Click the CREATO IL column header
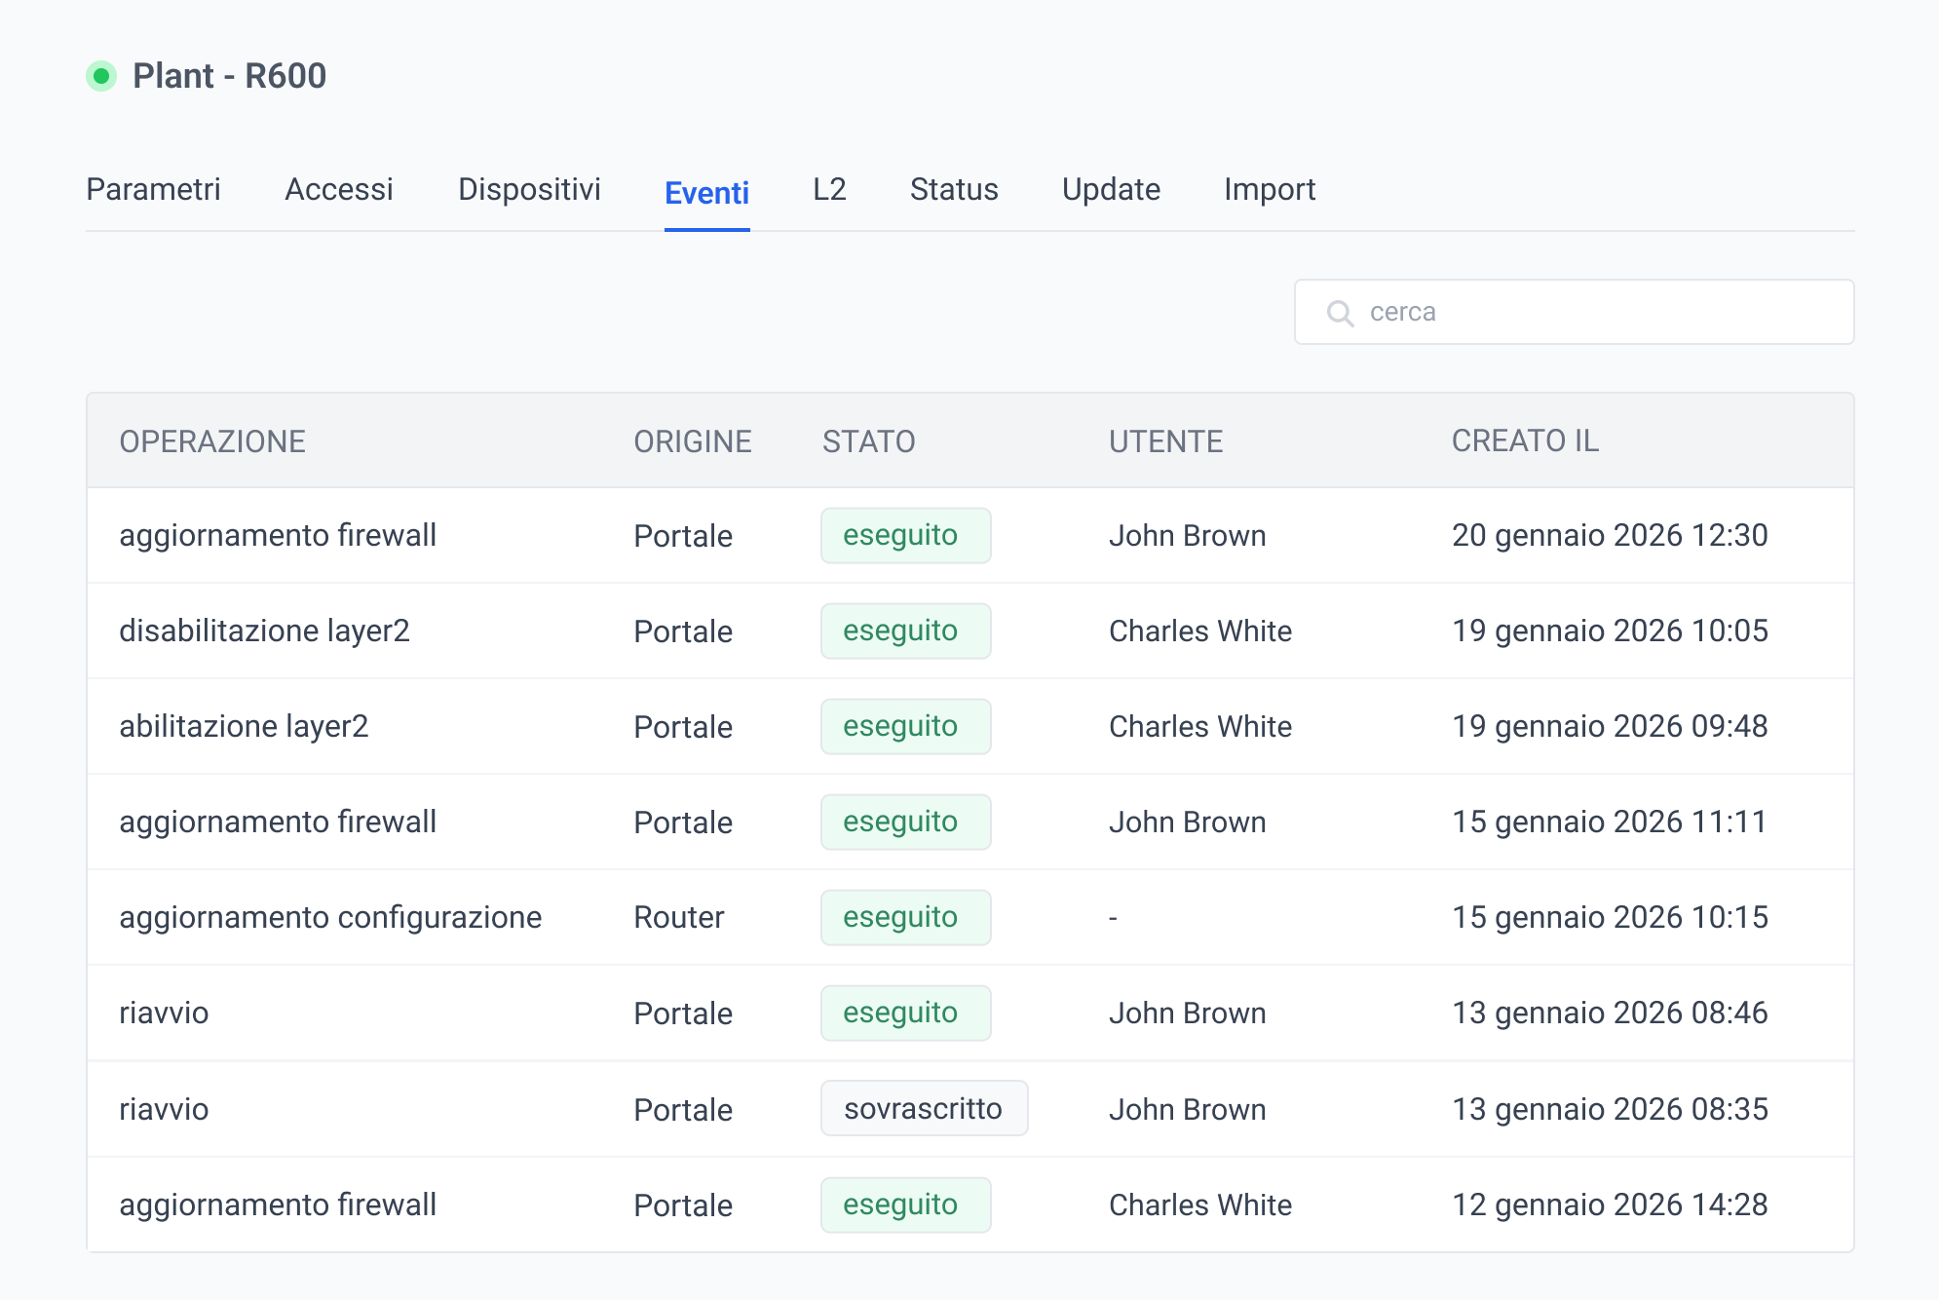Viewport: 1939px width, 1300px height. tap(1525, 441)
